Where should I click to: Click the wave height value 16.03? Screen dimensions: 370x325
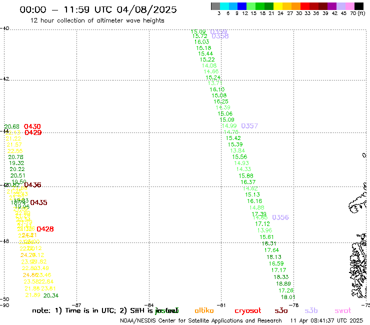coord(202,42)
